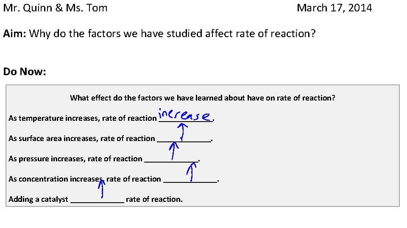Click the blue arrow above the pressure blank
The width and height of the screenshot is (407, 228).
pos(174,151)
